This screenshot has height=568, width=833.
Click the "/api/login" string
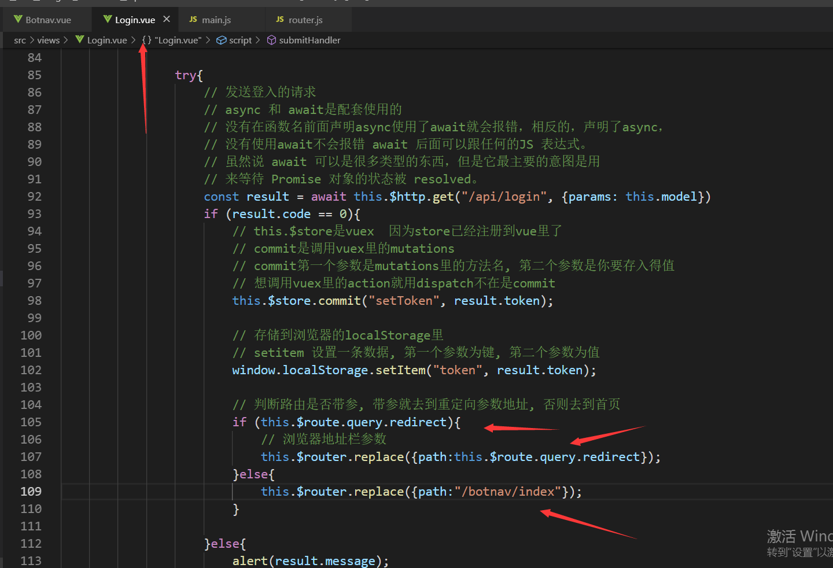tap(504, 197)
